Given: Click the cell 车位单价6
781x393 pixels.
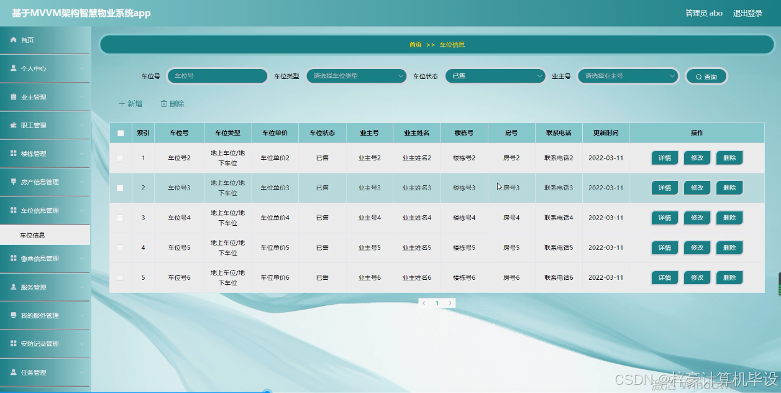Looking at the screenshot, I should (275, 277).
